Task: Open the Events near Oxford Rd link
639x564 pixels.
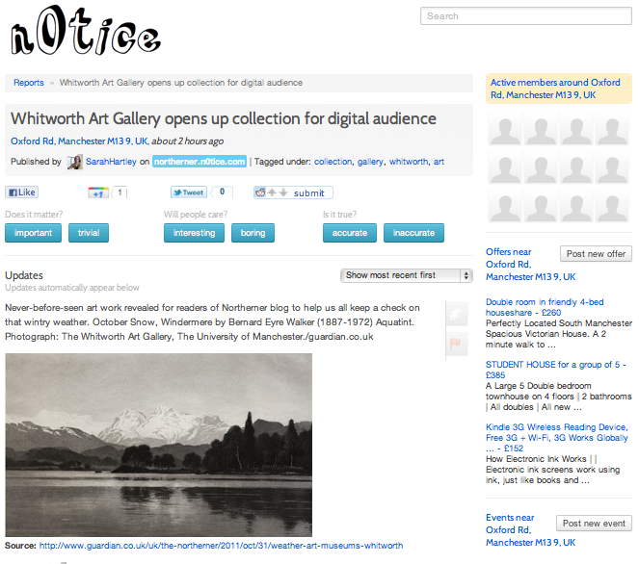Action: click(530, 529)
